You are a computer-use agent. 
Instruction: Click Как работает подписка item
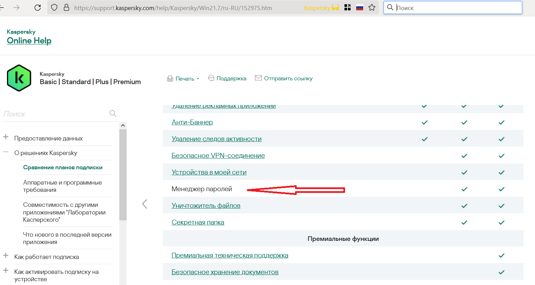pos(47,257)
